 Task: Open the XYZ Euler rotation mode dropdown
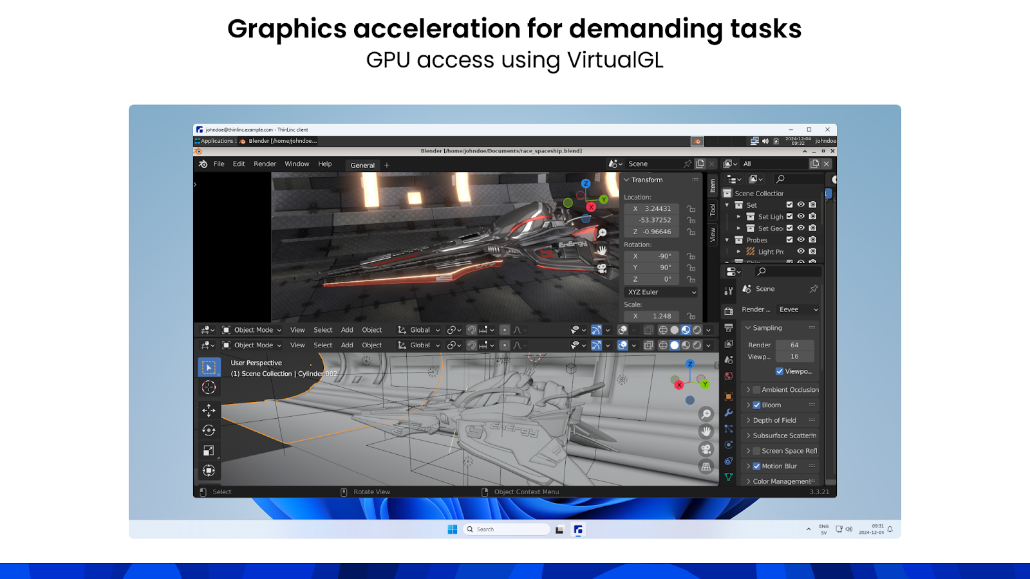point(661,292)
